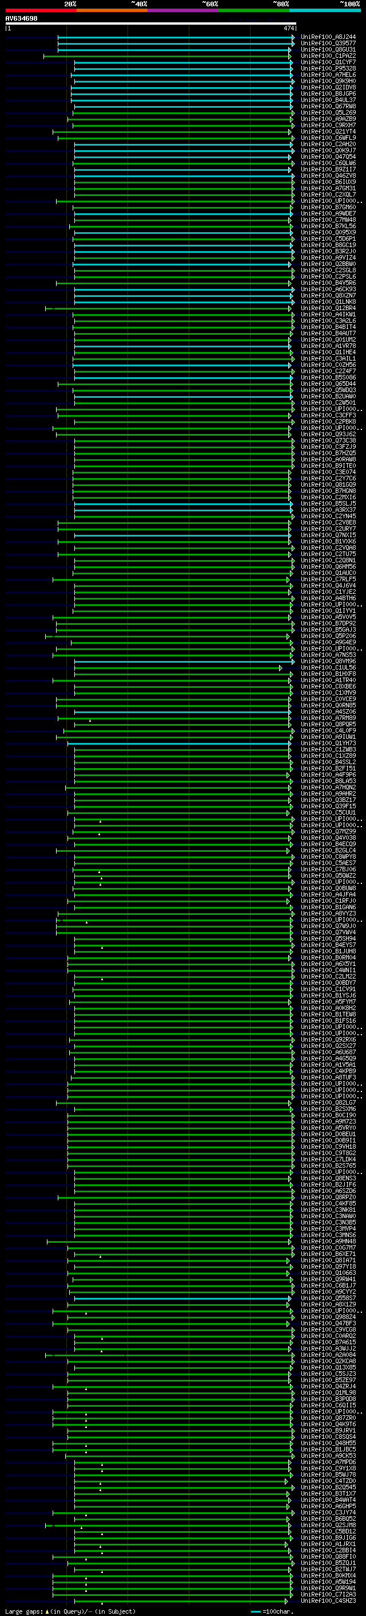Click the cyan alignment bar for UniRef100_Q8VM96
Viewport: 366px width, 1616px height.
(184, 661)
